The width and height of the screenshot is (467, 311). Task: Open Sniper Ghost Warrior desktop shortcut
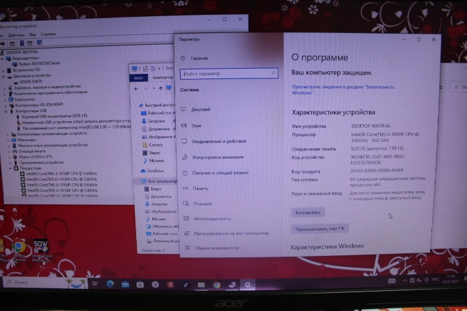pyautogui.click(x=42, y=251)
